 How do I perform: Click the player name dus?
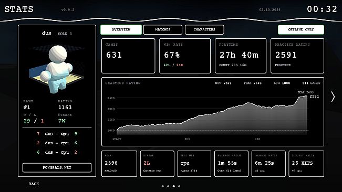click(46, 33)
